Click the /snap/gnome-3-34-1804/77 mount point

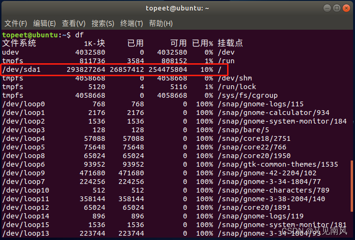269,182
